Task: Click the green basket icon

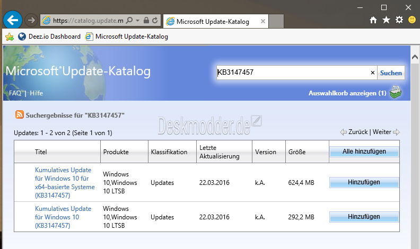Action: [396, 92]
